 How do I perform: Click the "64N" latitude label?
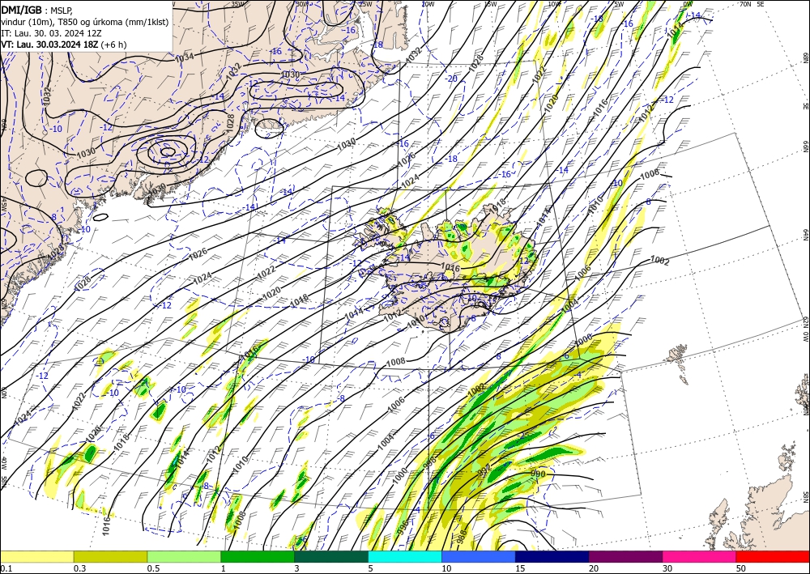click(x=805, y=235)
